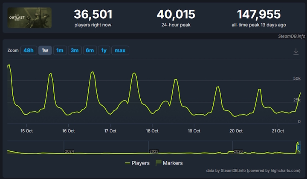Click the 18 Oct axis label
The width and height of the screenshot is (307, 179).
[152, 131]
